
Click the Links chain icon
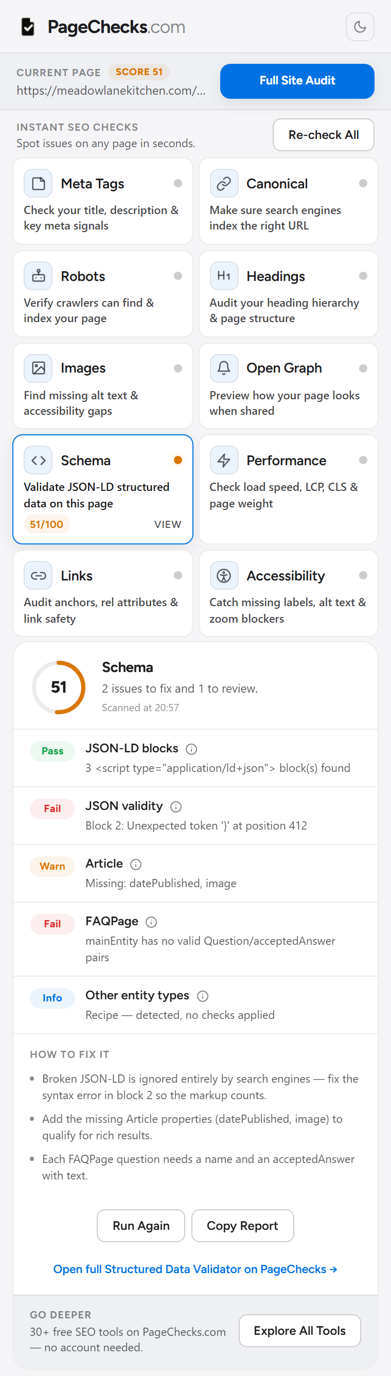coord(38,576)
